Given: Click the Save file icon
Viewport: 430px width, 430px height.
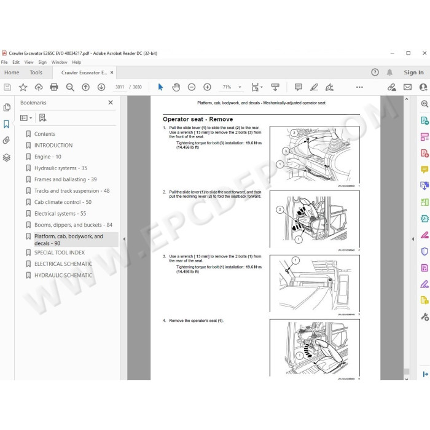Looking at the screenshot, I should (x=7, y=87).
